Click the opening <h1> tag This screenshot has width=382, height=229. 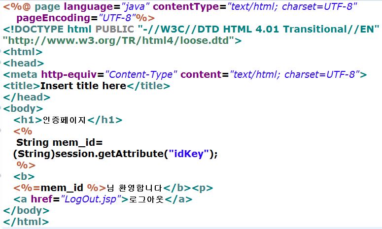(x=28, y=120)
